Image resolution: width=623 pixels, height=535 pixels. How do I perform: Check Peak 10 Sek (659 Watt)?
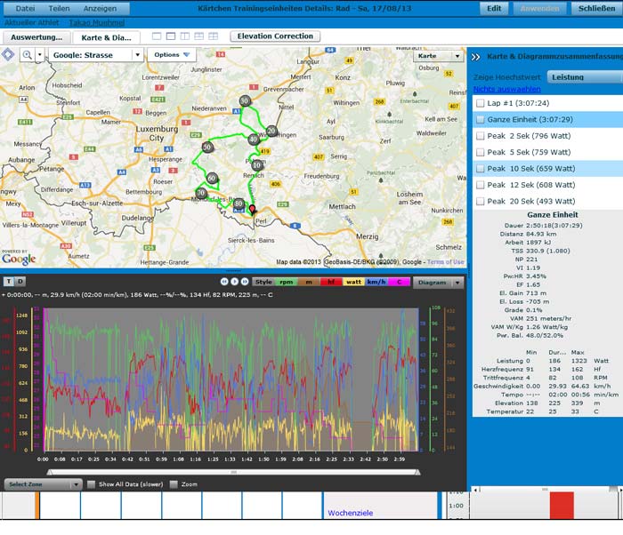480,169
